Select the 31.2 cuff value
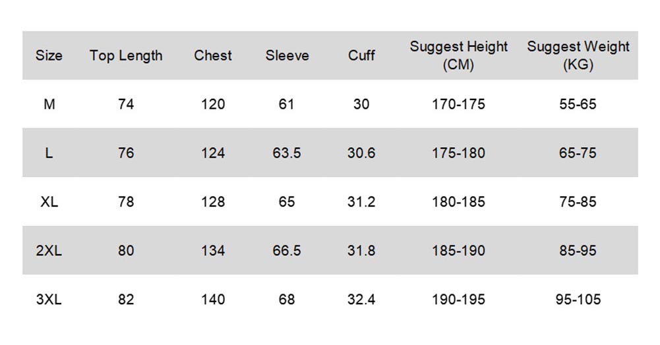Image resolution: width=660 pixels, height=345 pixels. tap(361, 201)
